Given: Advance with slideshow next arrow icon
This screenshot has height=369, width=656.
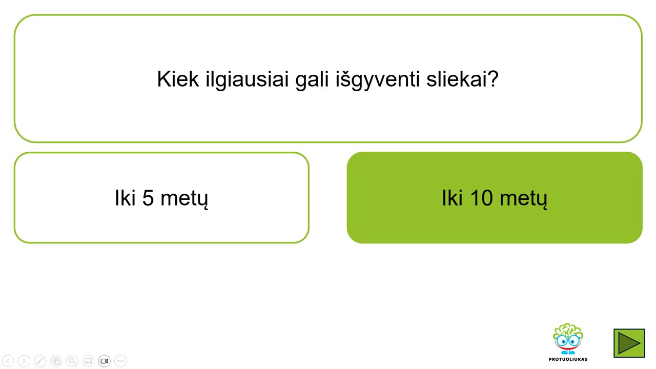Looking at the screenshot, I should pyautogui.click(x=24, y=361).
